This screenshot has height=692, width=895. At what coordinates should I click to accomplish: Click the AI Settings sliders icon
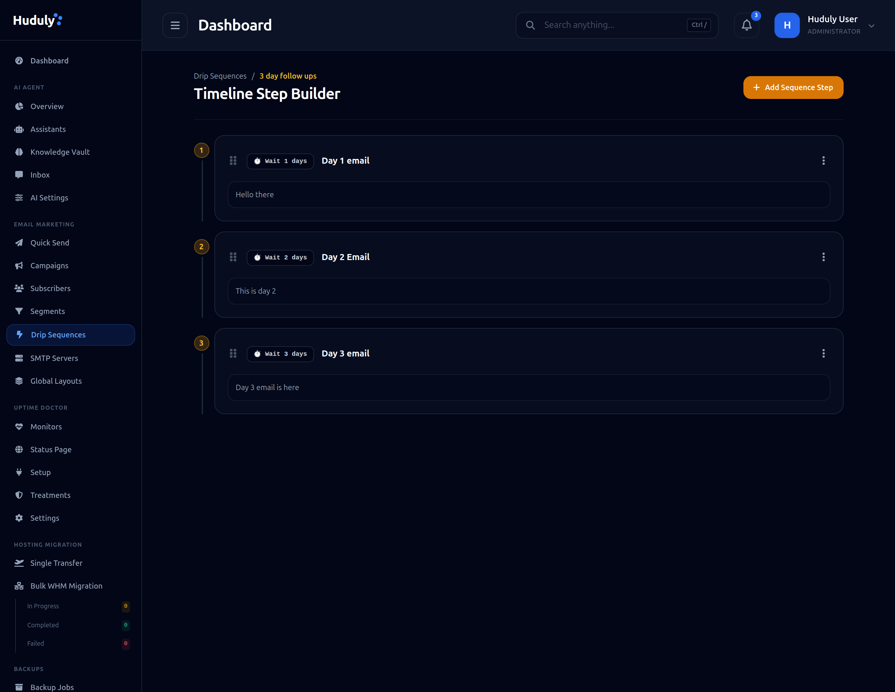pos(19,198)
